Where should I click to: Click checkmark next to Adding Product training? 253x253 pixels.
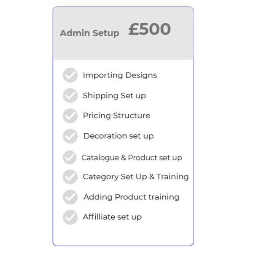pyautogui.click(x=70, y=197)
